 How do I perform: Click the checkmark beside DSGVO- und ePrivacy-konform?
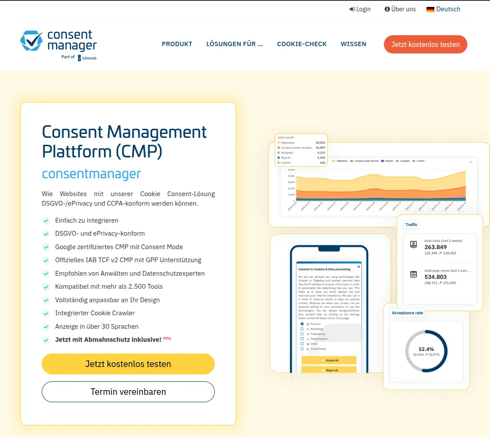46,234
